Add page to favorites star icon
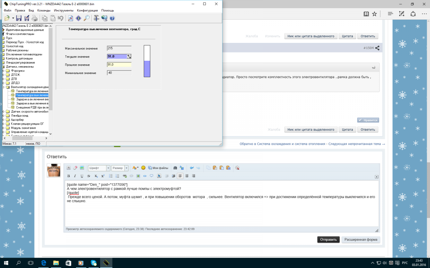Screen dimensions: 430x268 click(x=374, y=14)
